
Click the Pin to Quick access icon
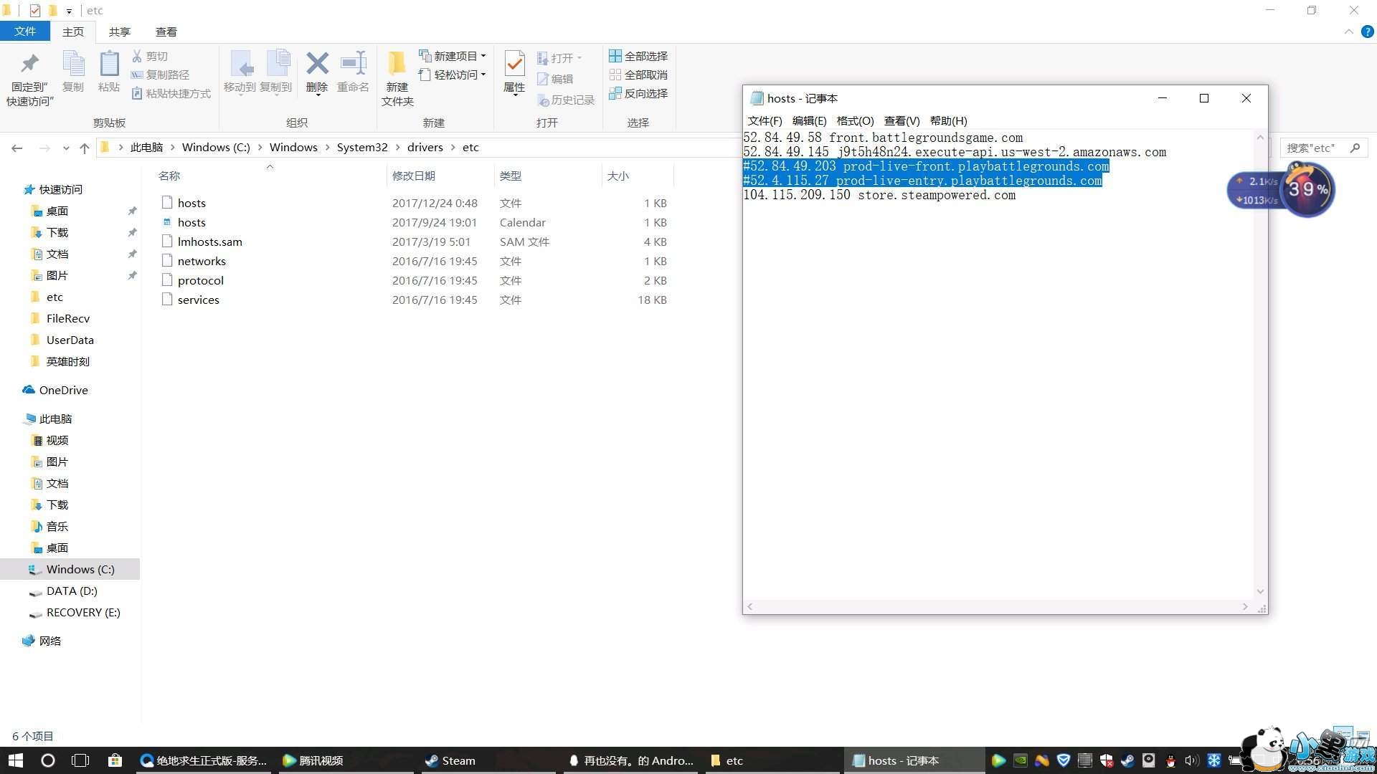point(29,64)
